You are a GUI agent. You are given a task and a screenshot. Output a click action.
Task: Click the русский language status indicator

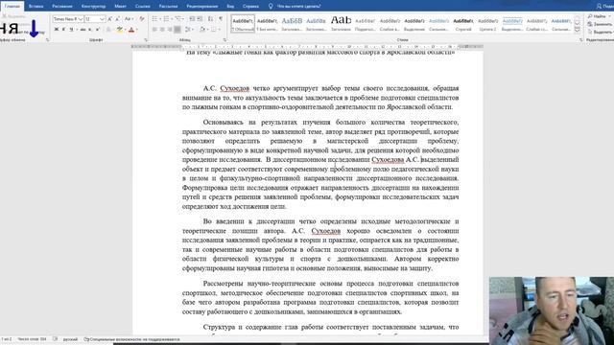70,339
